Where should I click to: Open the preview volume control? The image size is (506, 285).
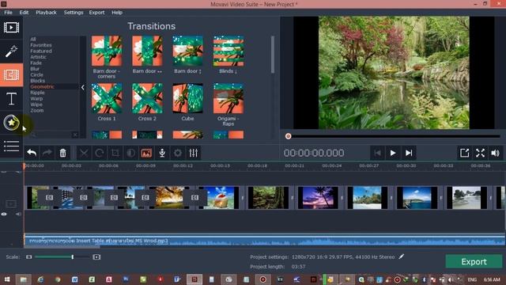496,153
